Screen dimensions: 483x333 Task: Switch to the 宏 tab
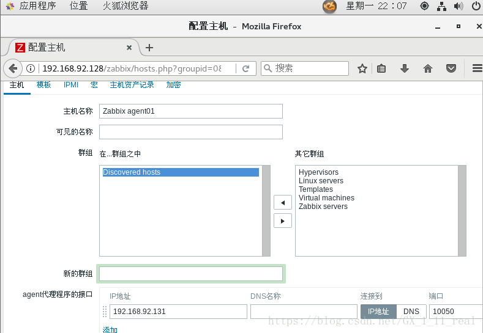tap(94, 85)
